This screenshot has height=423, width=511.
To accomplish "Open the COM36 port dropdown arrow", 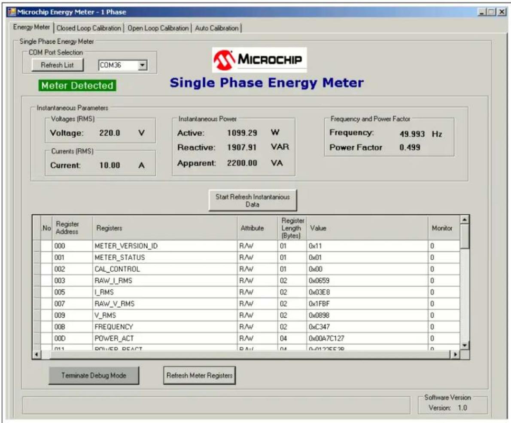I will coord(142,65).
